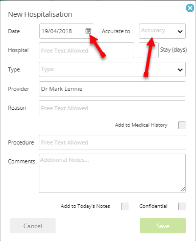Save the new hospitalisation record
Image resolution: width=196 pixels, height=241 pixels.
(163, 226)
